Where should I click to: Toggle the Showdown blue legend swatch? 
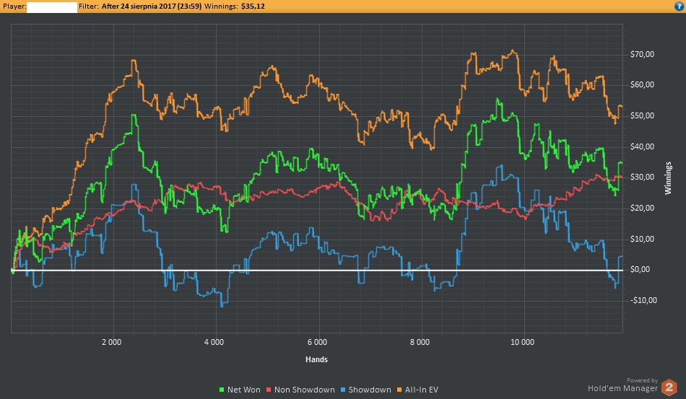click(343, 390)
